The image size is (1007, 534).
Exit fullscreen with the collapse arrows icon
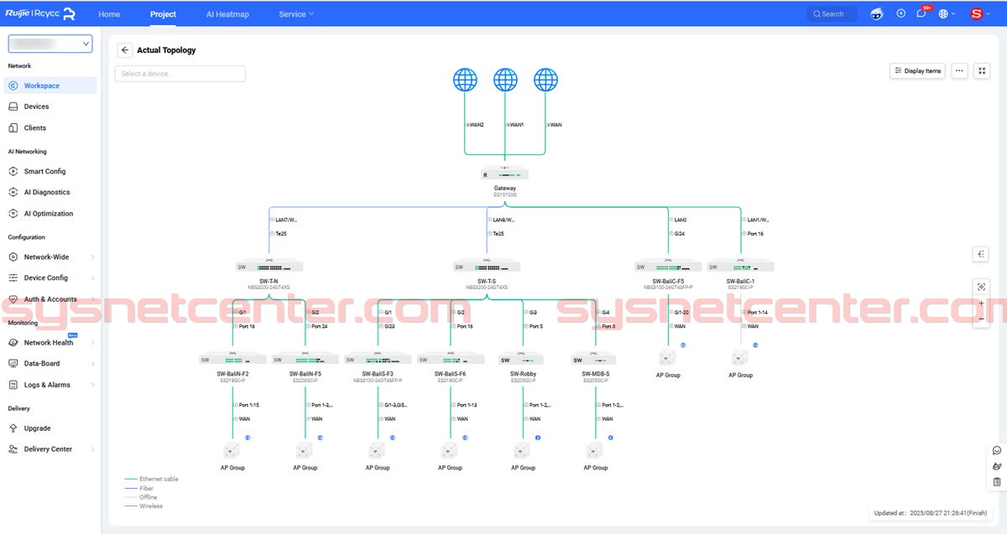(x=982, y=71)
